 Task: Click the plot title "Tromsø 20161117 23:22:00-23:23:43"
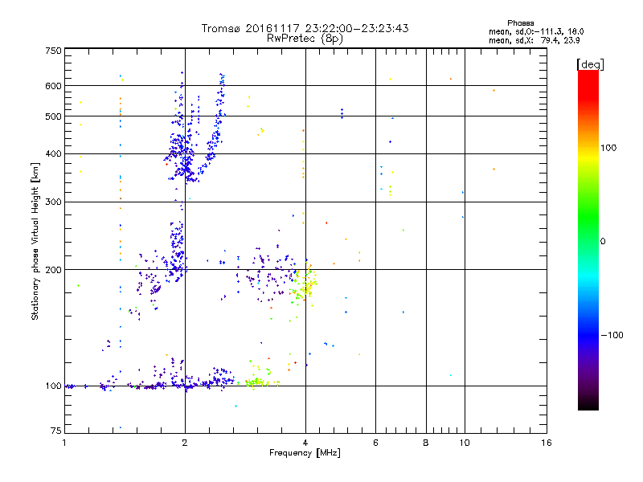point(305,28)
